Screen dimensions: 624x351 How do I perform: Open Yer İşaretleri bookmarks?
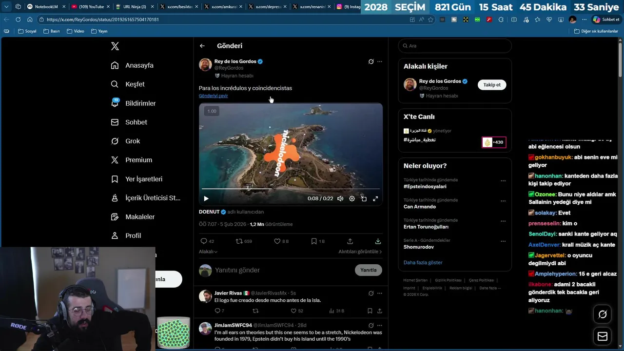tap(136, 179)
